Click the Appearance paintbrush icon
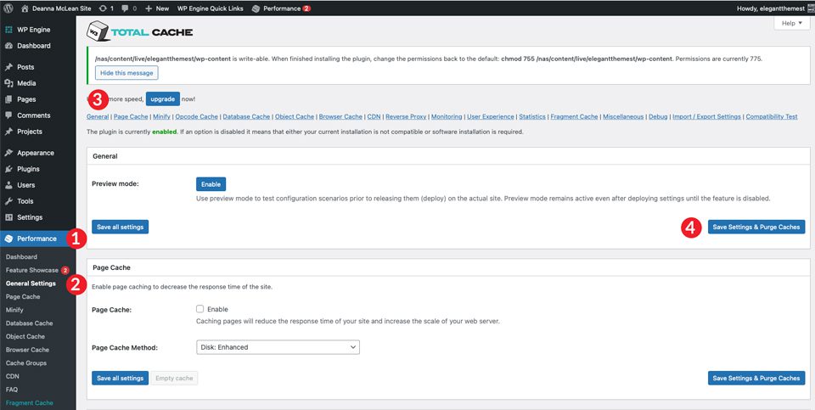The height and width of the screenshot is (410, 815). 8,153
